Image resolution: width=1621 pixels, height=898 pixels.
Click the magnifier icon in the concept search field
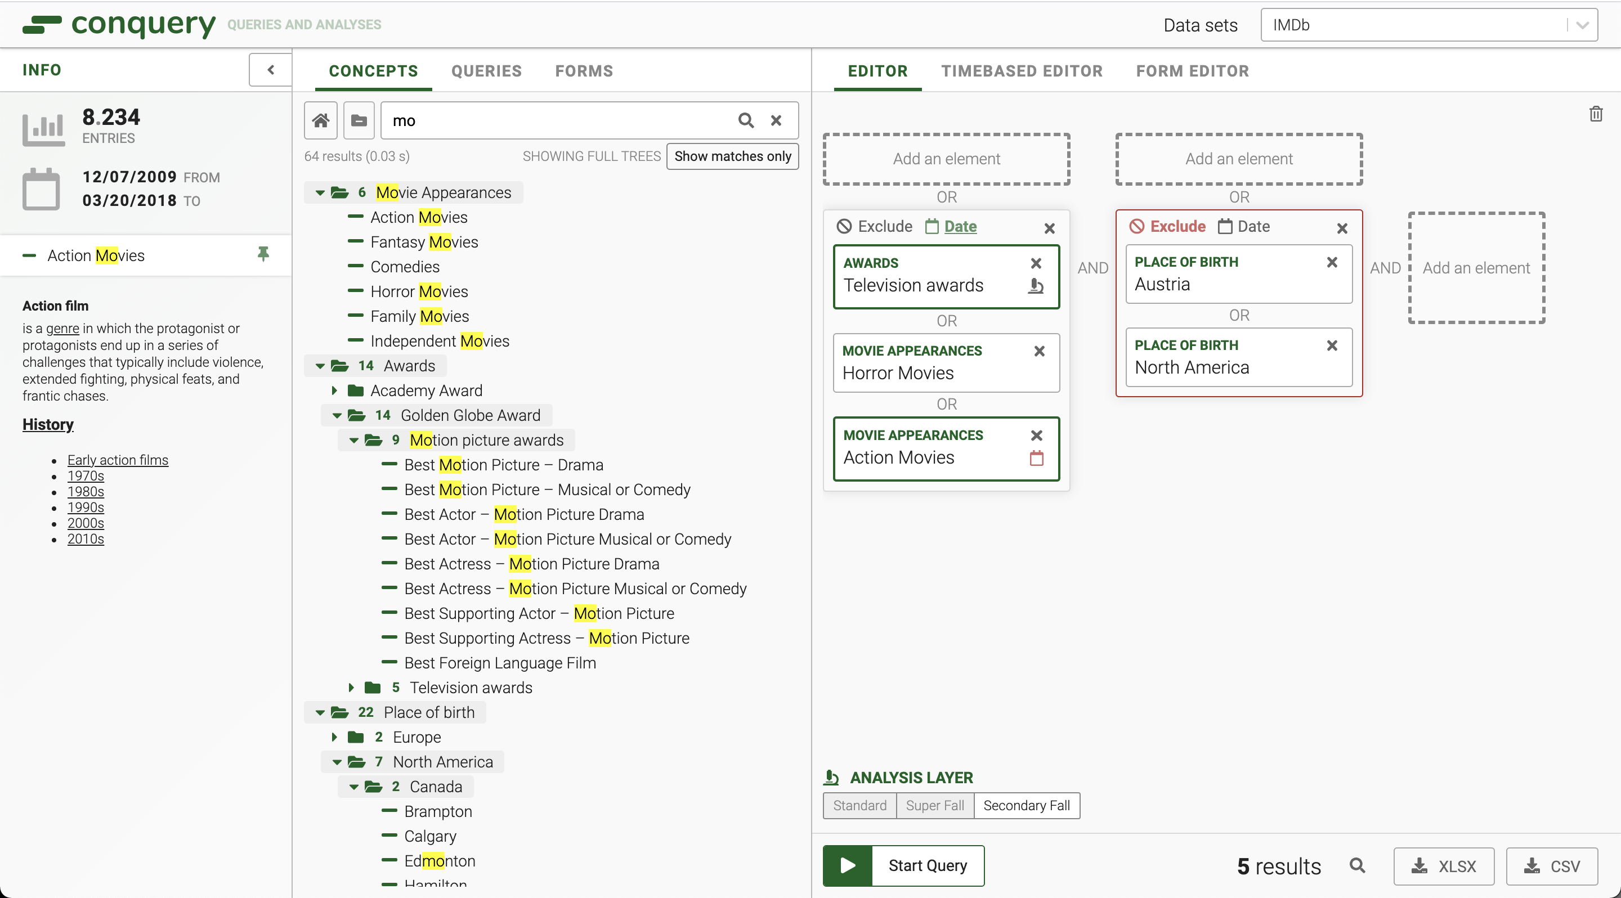[x=746, y=120]
